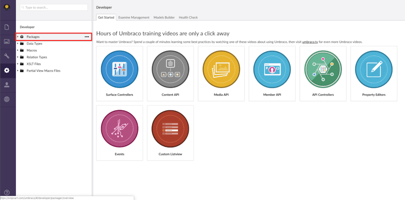The image size is (405, 200).
Task: Switch to the Health Check tab
Action: 188,17
